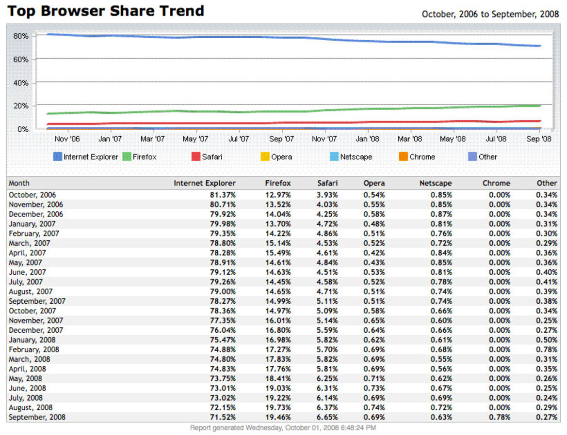Select the Month column header
The image size is (567, 435).
point(19,183)
